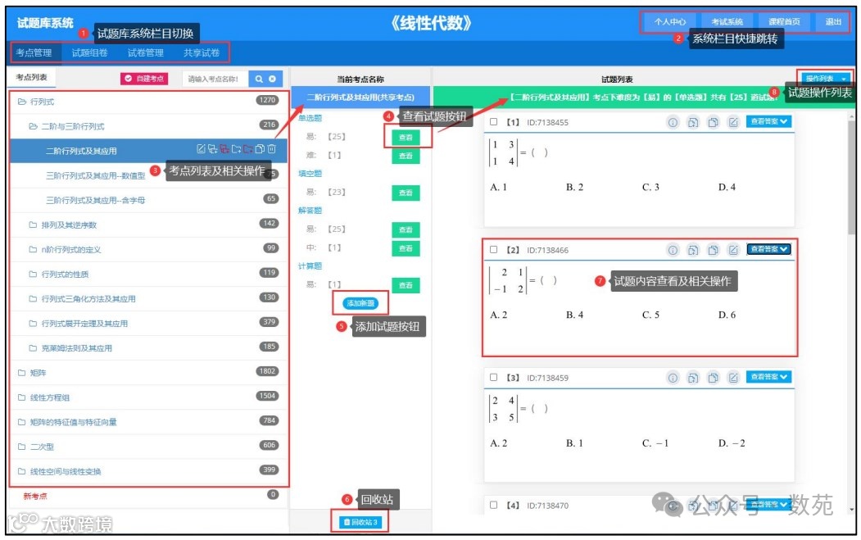
Task: Click 退出 to log out
Action: point(833,22)
